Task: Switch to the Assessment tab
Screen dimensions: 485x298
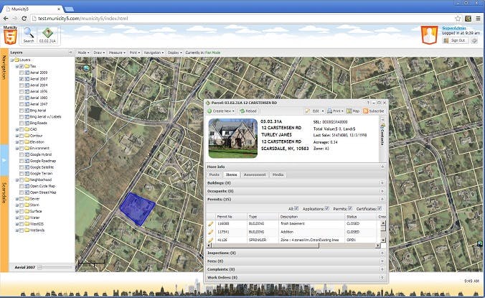Action: [255, 174]
